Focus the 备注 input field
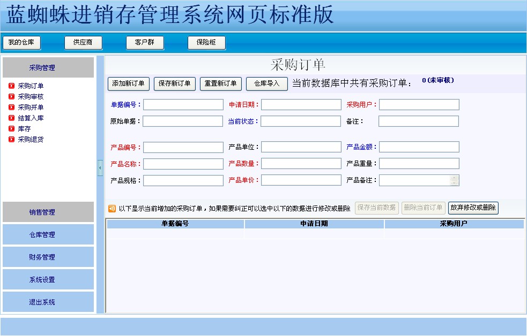This screenshot has width=527, height=336. point(419,121)
